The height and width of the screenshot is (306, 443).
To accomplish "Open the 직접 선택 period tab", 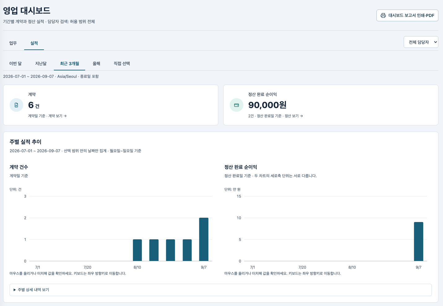I will pyautogui.click(x=122, y=64).
